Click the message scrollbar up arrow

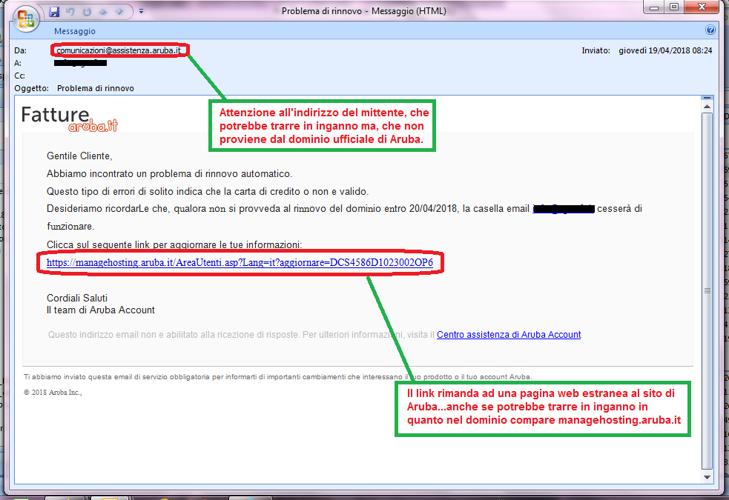(x=707, y=107)
